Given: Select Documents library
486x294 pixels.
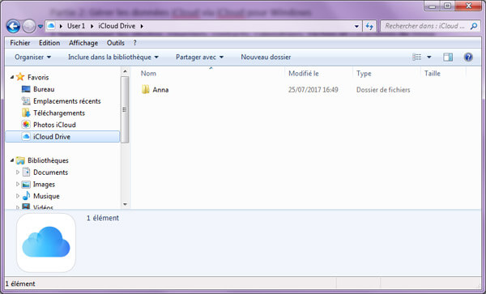Looking at the screenshot, I should (50, 173).
